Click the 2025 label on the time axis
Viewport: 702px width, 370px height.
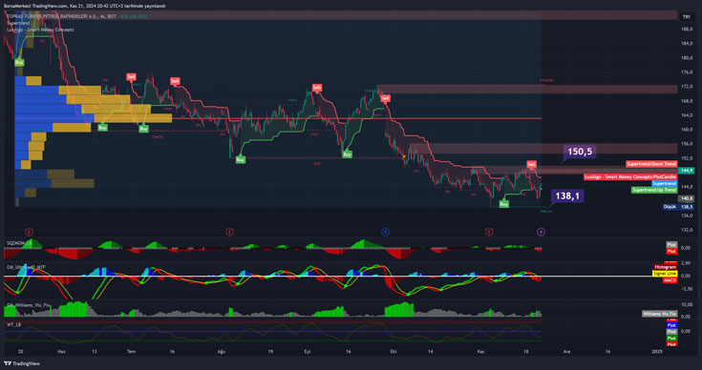[x=657, y=352]
